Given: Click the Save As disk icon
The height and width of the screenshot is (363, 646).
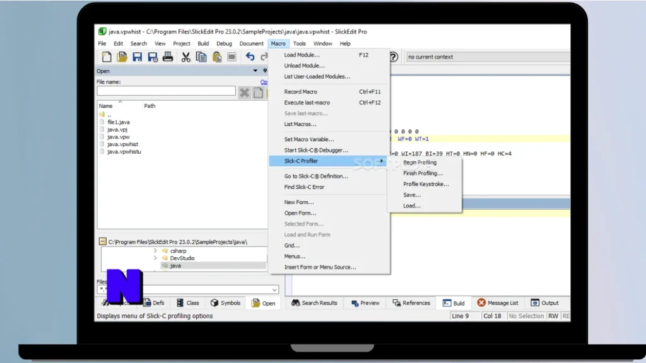Looking at the screenshot, I should [153, 57].
